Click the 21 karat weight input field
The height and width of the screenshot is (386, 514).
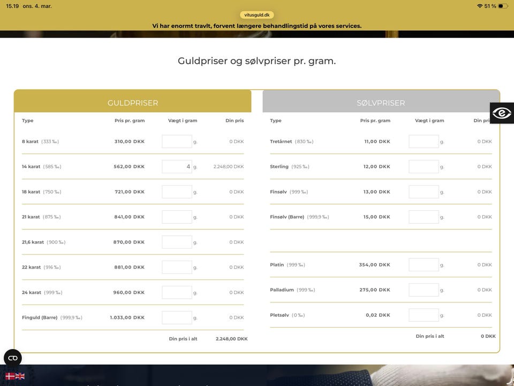click(x=177, y=217)
